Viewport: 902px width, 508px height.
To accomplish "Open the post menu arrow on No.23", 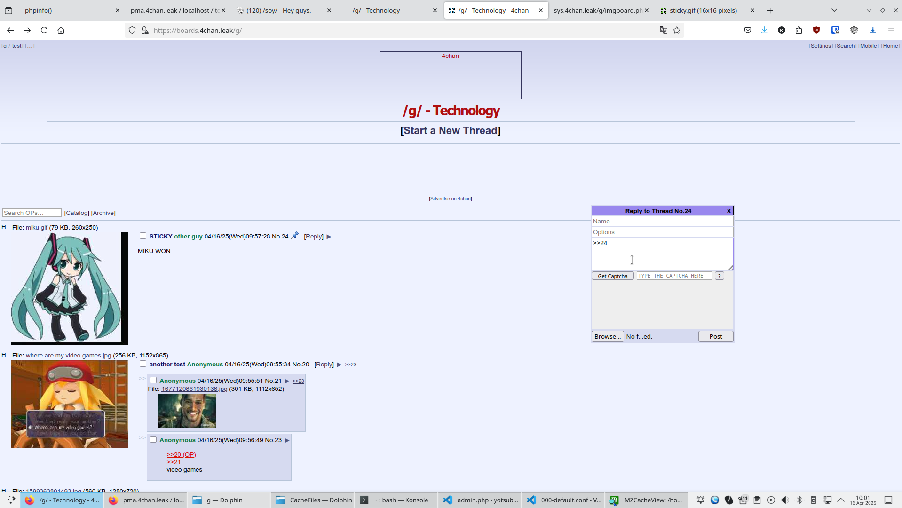I will point(287,440).
